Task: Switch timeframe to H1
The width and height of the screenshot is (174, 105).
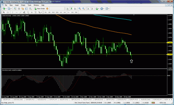Action: click(x=61, y=12)
